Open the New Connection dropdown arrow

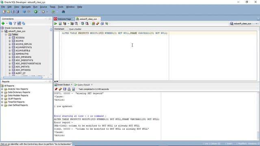(x=6, y=24)
